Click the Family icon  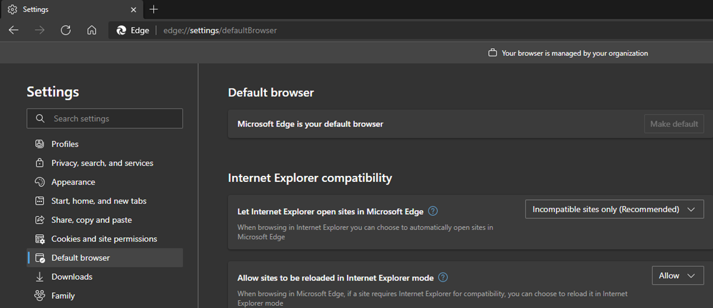coord(39,295)
